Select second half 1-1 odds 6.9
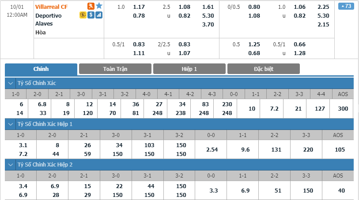The image size is (359, 200). click(245, 191)
